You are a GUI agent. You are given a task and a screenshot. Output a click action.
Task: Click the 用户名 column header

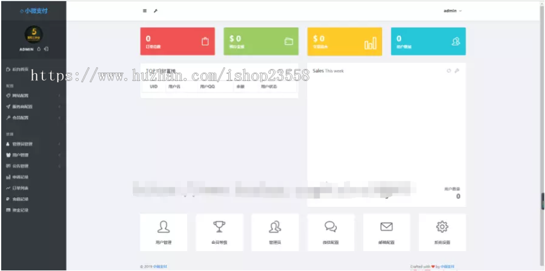pos(174,87)
